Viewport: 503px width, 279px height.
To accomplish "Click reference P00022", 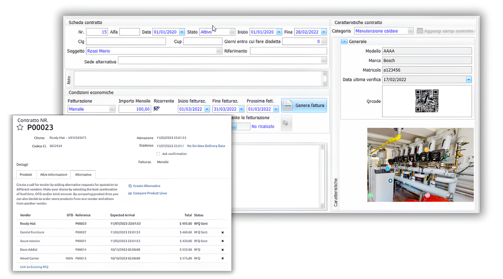I will 81,232.
